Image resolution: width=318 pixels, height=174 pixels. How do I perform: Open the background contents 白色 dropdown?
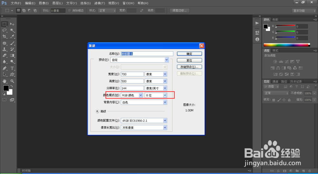coord(144,102)
